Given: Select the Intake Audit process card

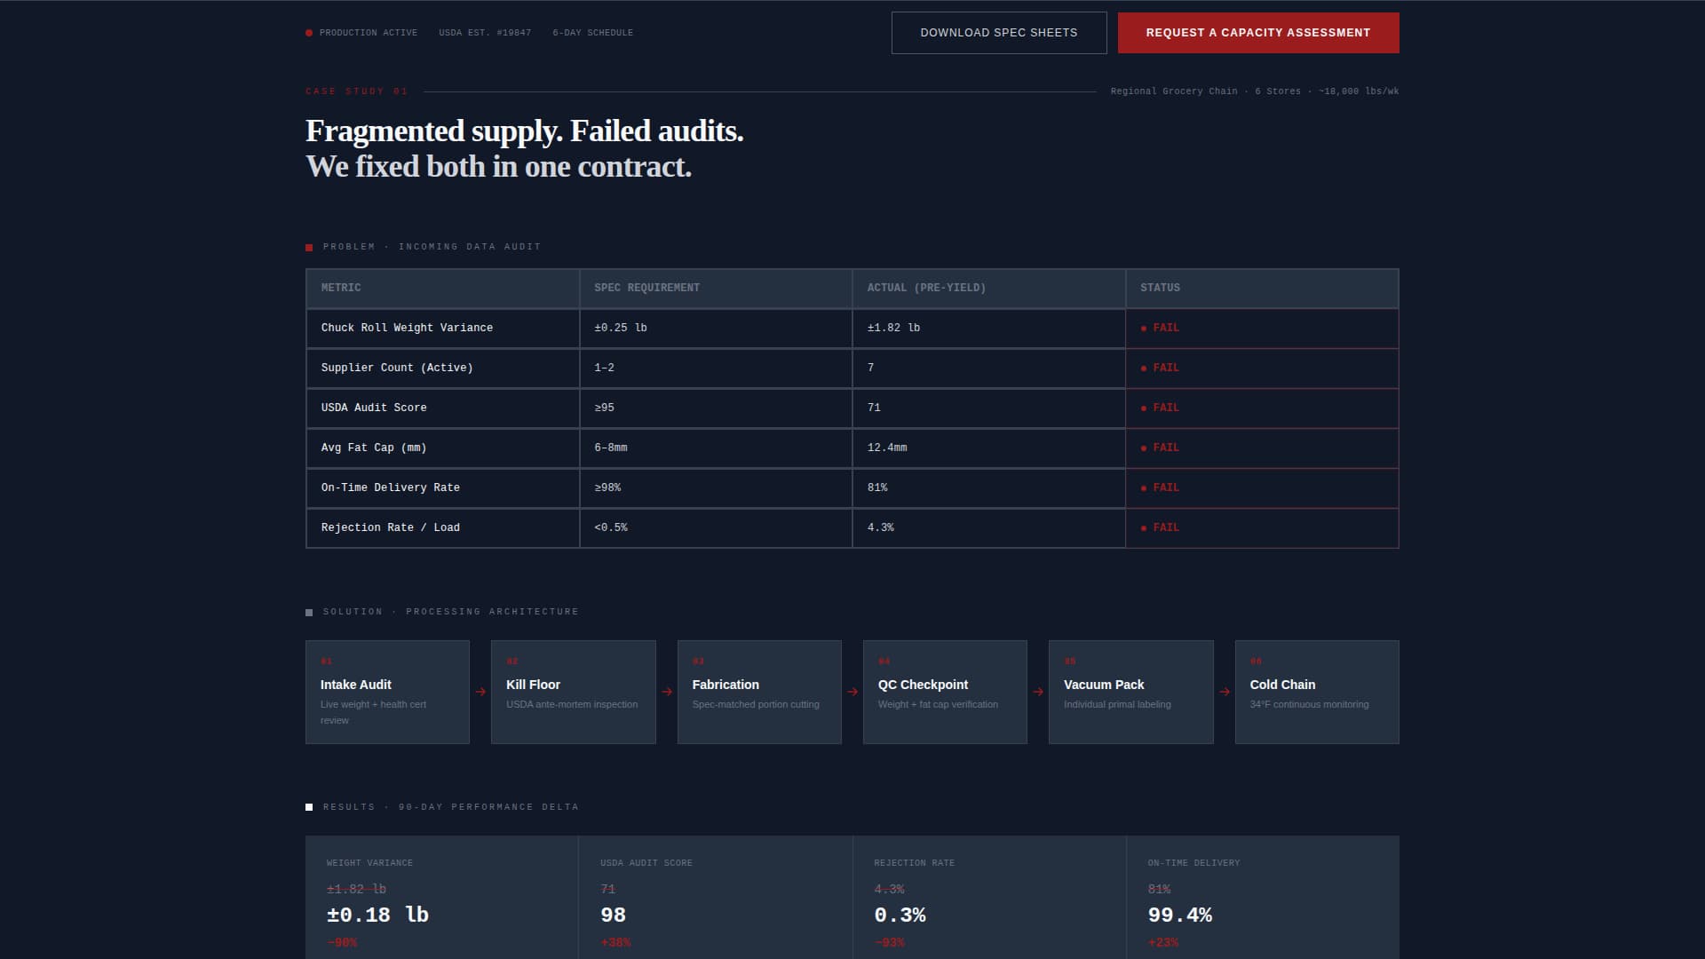Looking at the screenshot, I should coord(387,692).
